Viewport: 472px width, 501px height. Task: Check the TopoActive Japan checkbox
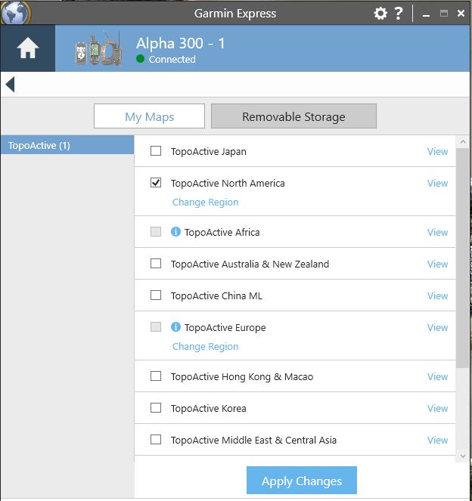click(156, 150)
